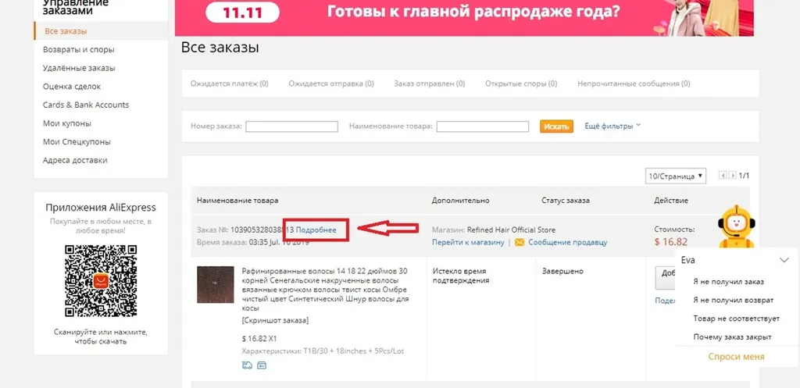Click the Номер заказа input field

(292, 126)
